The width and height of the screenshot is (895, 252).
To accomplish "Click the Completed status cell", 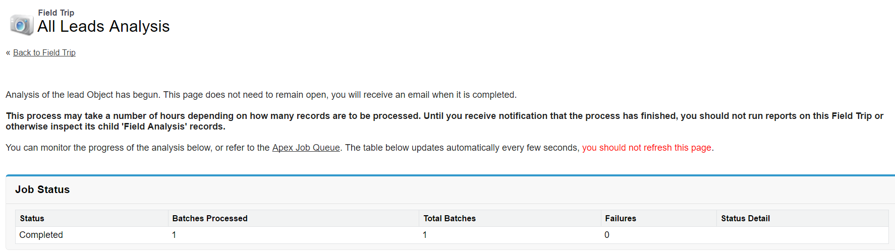I will pyautogui.click(x=41, y=235).
